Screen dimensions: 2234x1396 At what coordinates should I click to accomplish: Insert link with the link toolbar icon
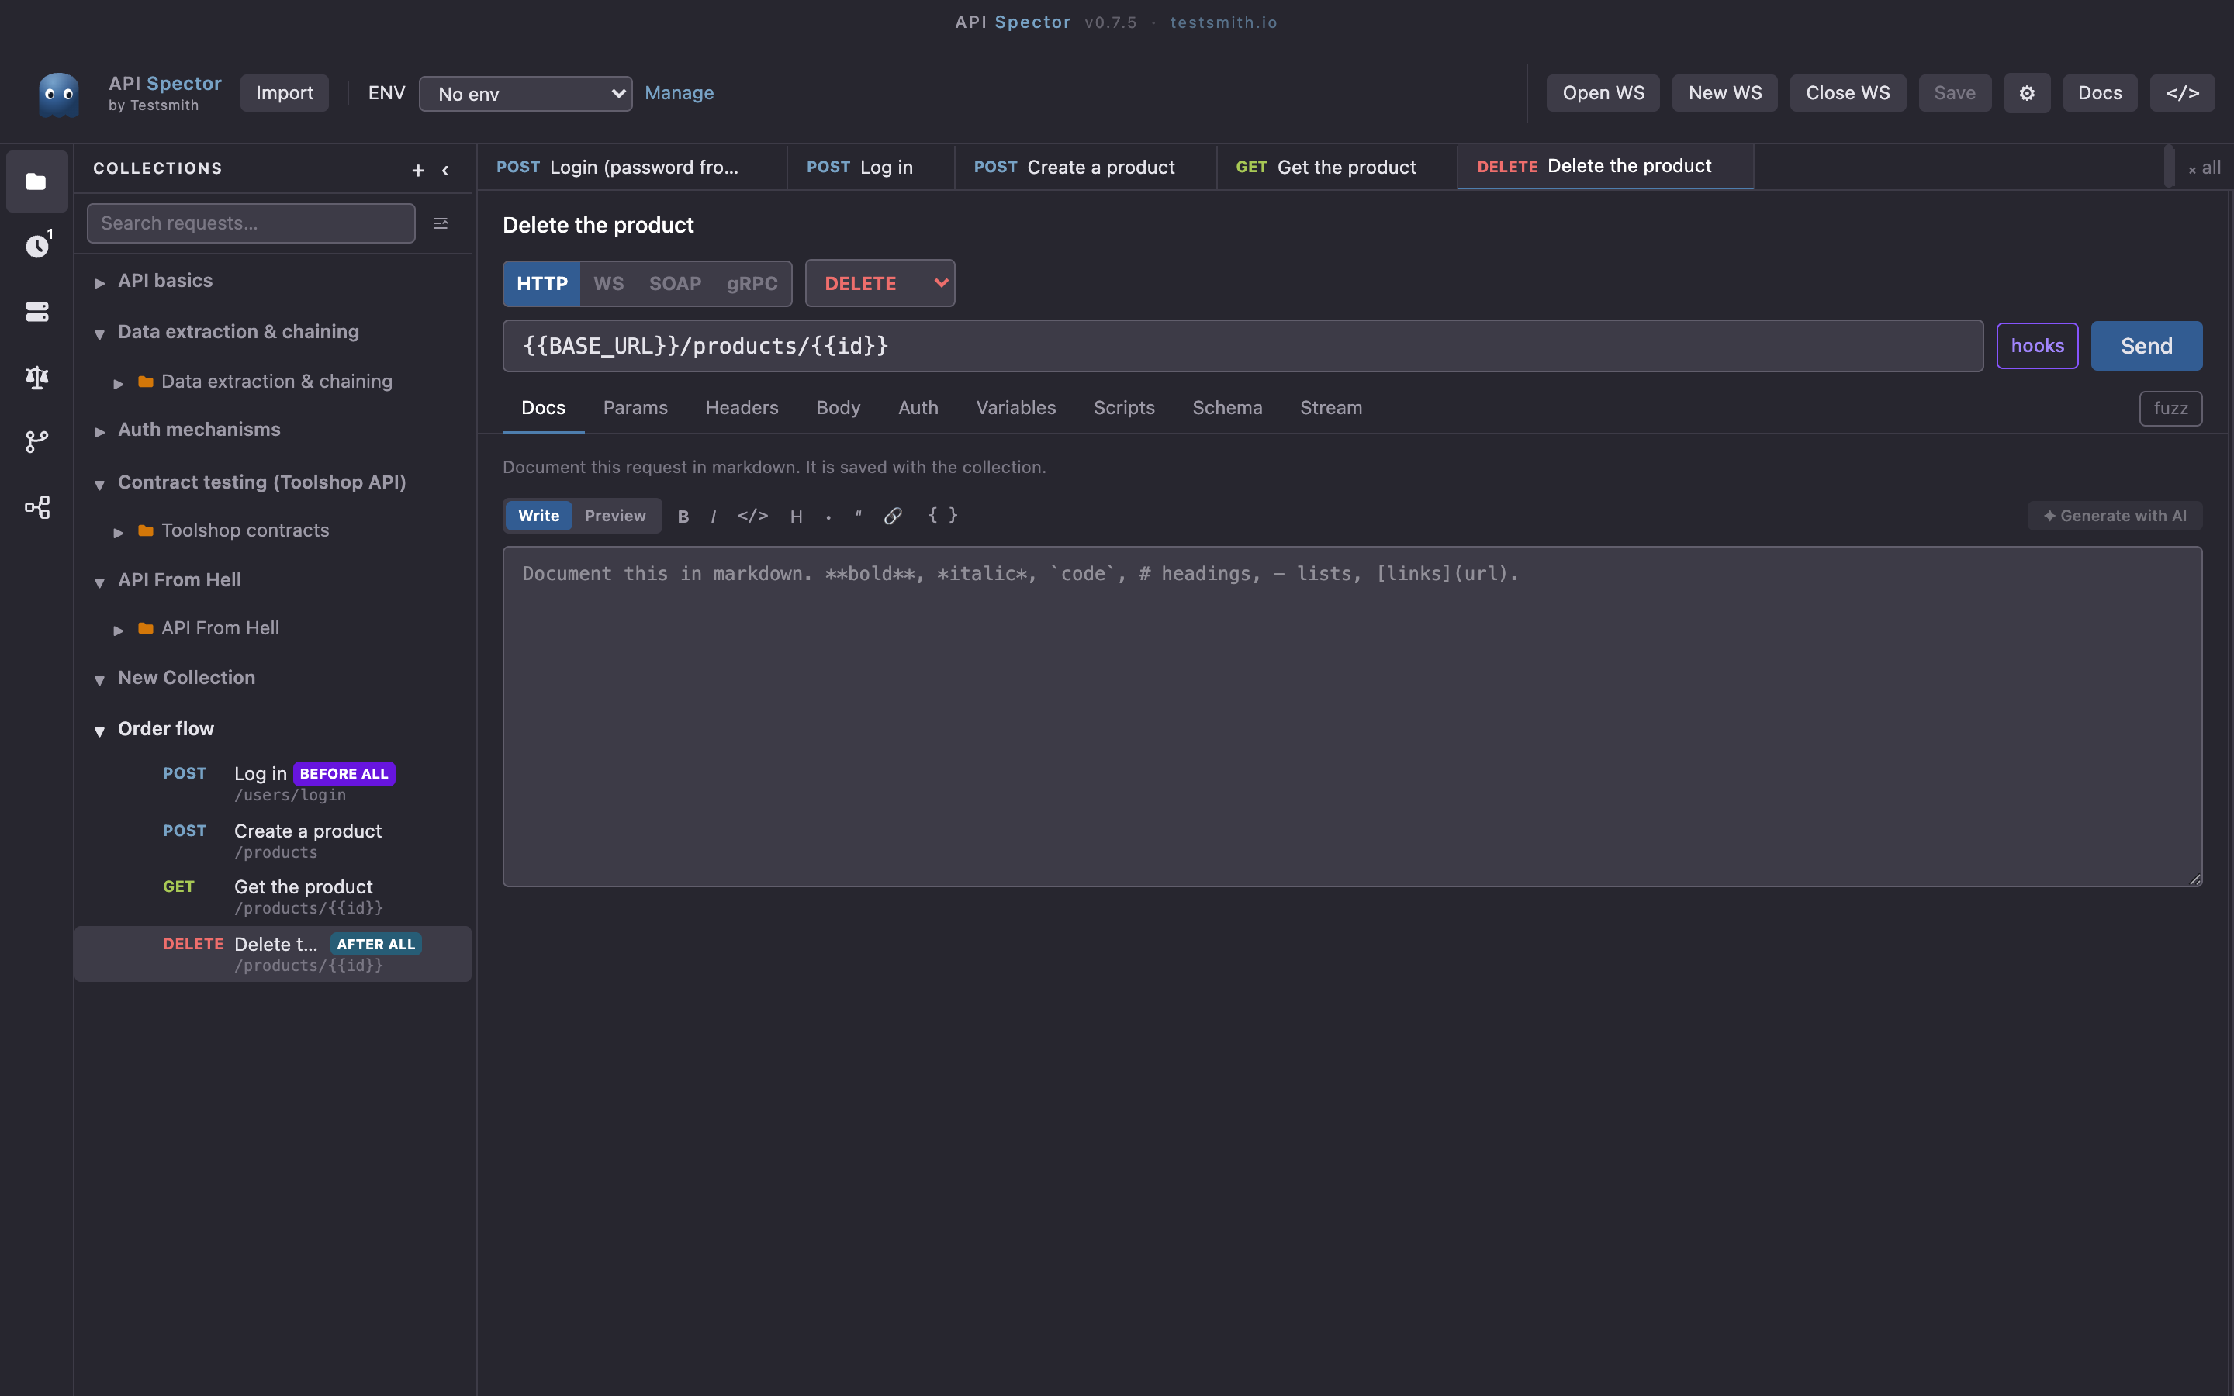892,516
